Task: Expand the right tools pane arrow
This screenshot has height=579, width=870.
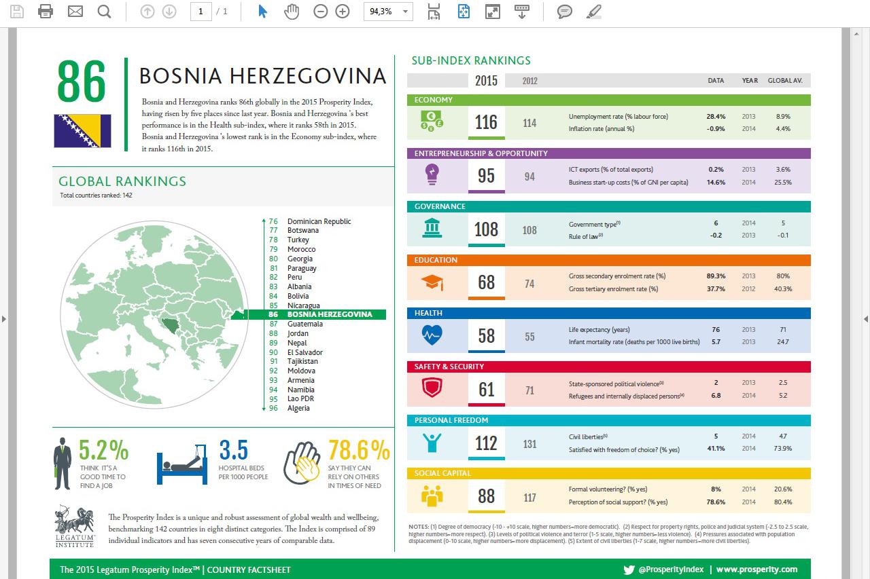Action: pos(865,318)
